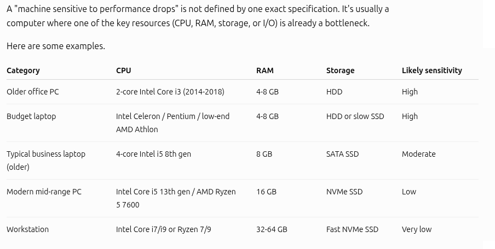Click the RAM column header
This screenshot has height=249, width=495.
coord(265,70)
